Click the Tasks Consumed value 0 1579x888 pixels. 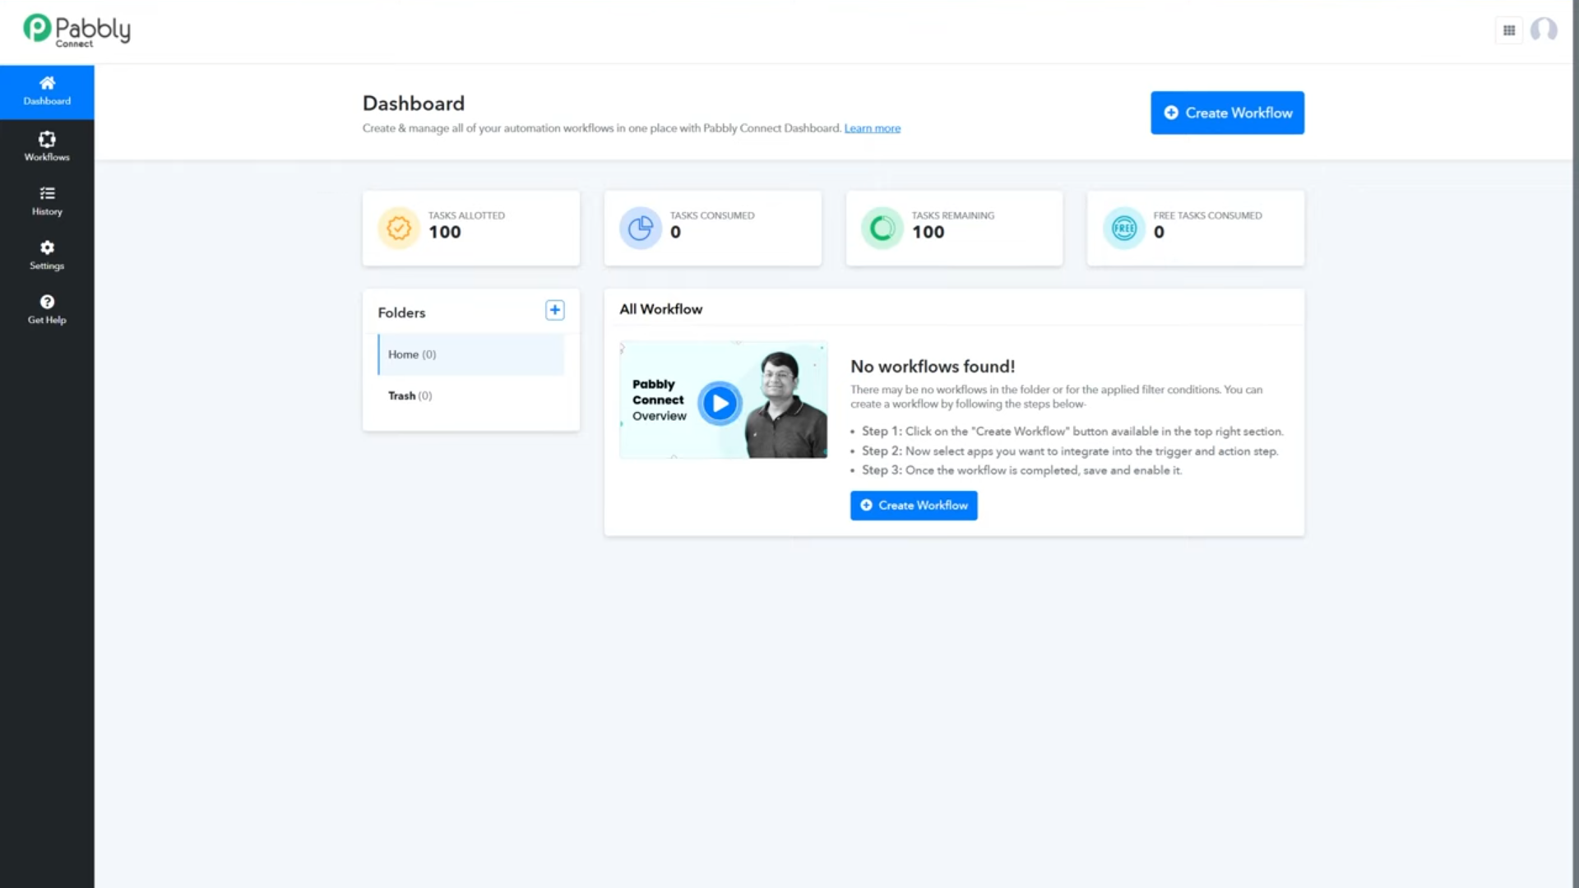tap(675, 233)
